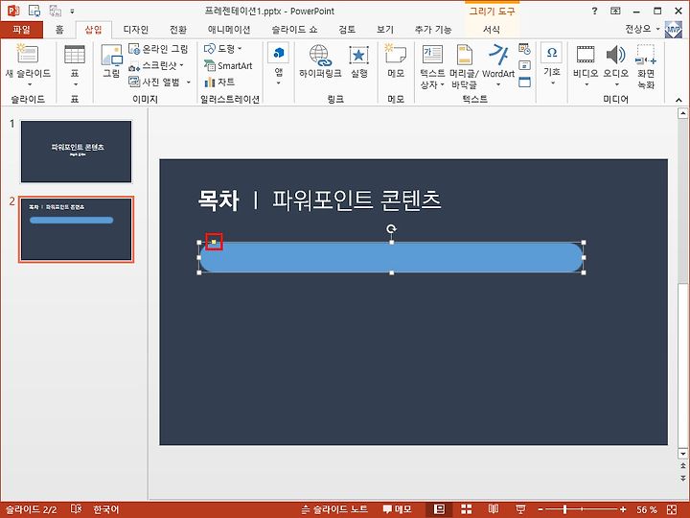690x518 pixels.
Task: Insert a SmartArt graphic
Action: pos(228,65)
